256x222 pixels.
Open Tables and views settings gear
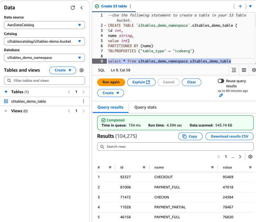[x=82, y=70]
